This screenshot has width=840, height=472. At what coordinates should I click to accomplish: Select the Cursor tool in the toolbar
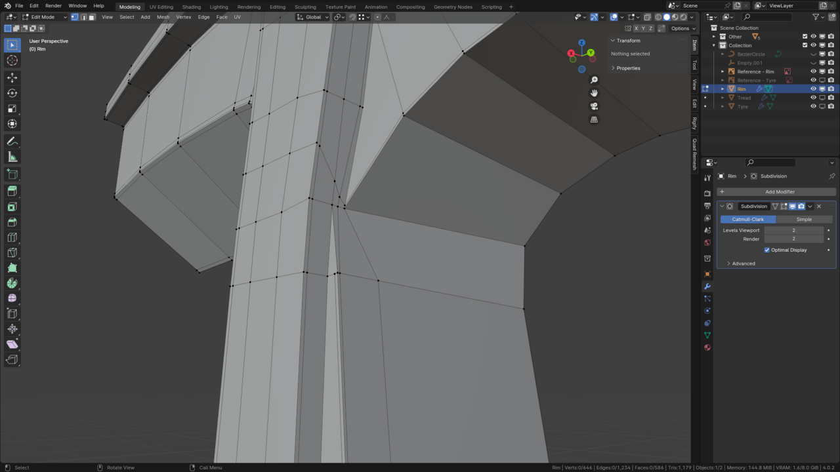(12, 60)
